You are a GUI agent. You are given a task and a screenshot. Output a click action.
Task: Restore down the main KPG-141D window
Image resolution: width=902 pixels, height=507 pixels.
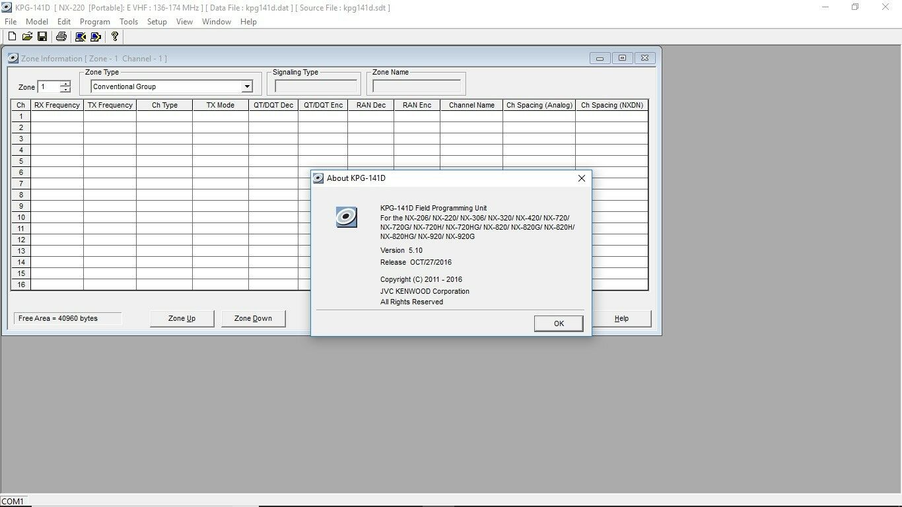[856, 7]
